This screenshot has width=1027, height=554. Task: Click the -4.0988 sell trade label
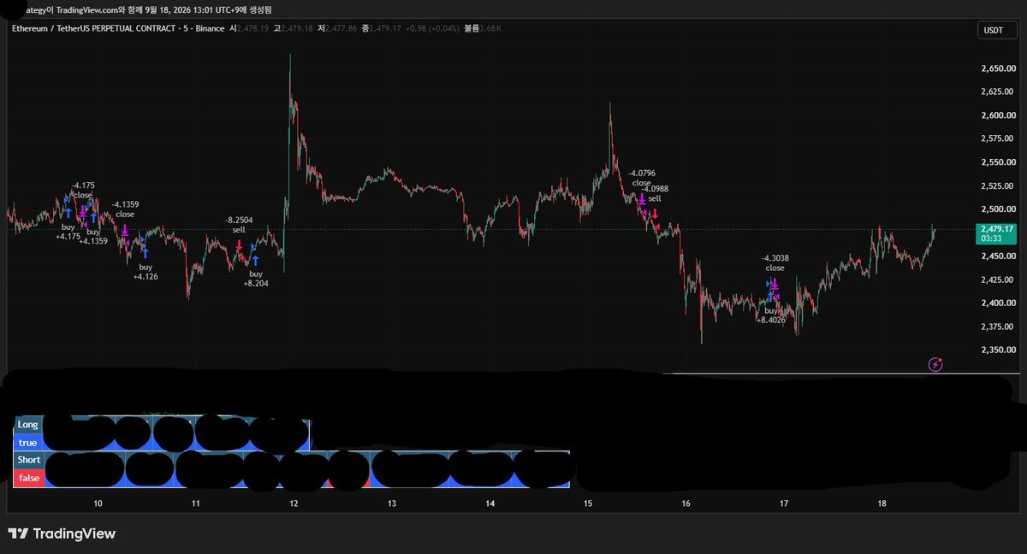[655, 193]
